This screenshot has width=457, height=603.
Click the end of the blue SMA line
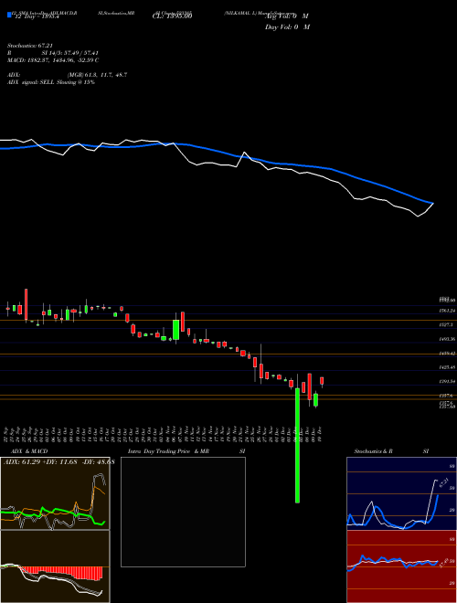[x=432, y=203]
